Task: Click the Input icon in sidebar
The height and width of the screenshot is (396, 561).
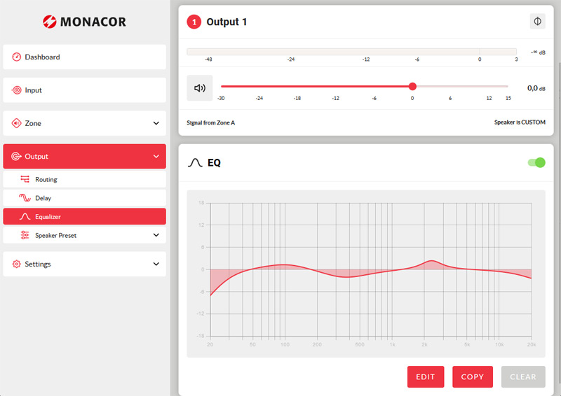Action: tap(17, 90)
